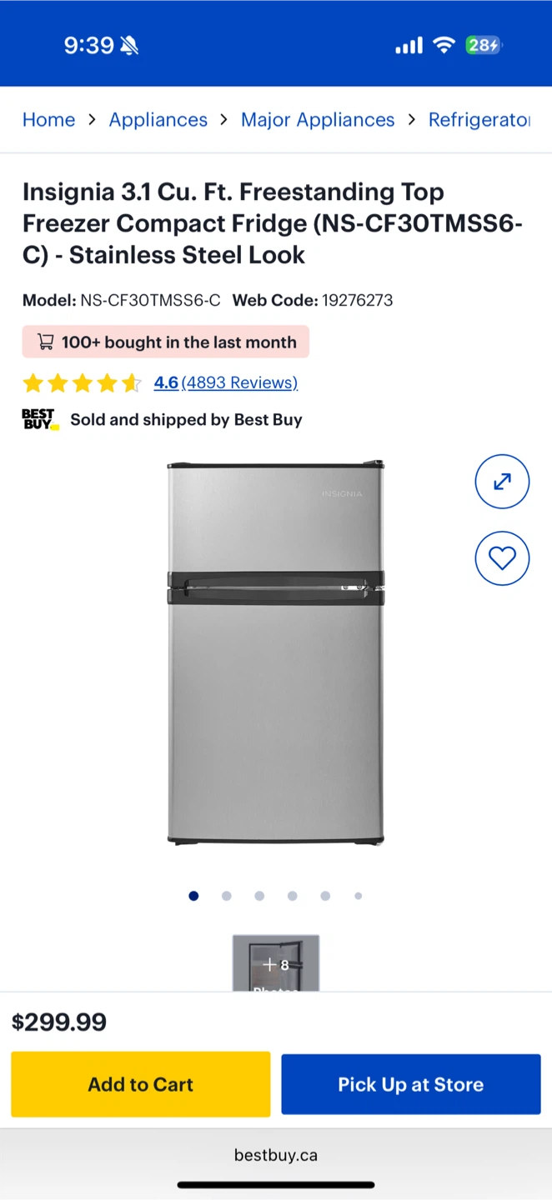The width and height of the screenshot is (552, 1200).
Task: Go to Home breadcrumb
Action: [48, 120]
